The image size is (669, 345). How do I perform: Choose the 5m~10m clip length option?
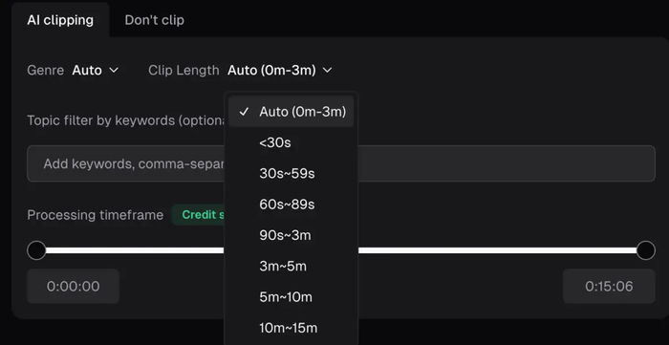point(291,297)
